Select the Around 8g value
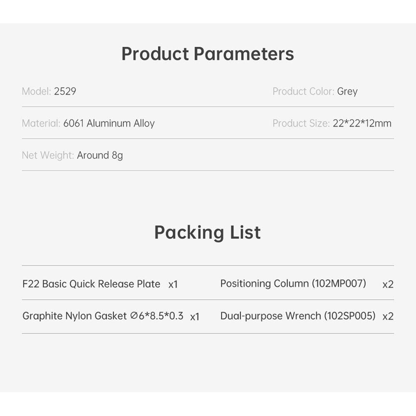 coord(100,156)
